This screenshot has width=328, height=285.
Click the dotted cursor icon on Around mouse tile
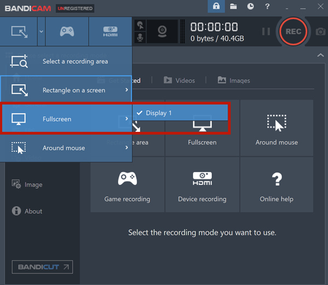(x=277, y=123)
